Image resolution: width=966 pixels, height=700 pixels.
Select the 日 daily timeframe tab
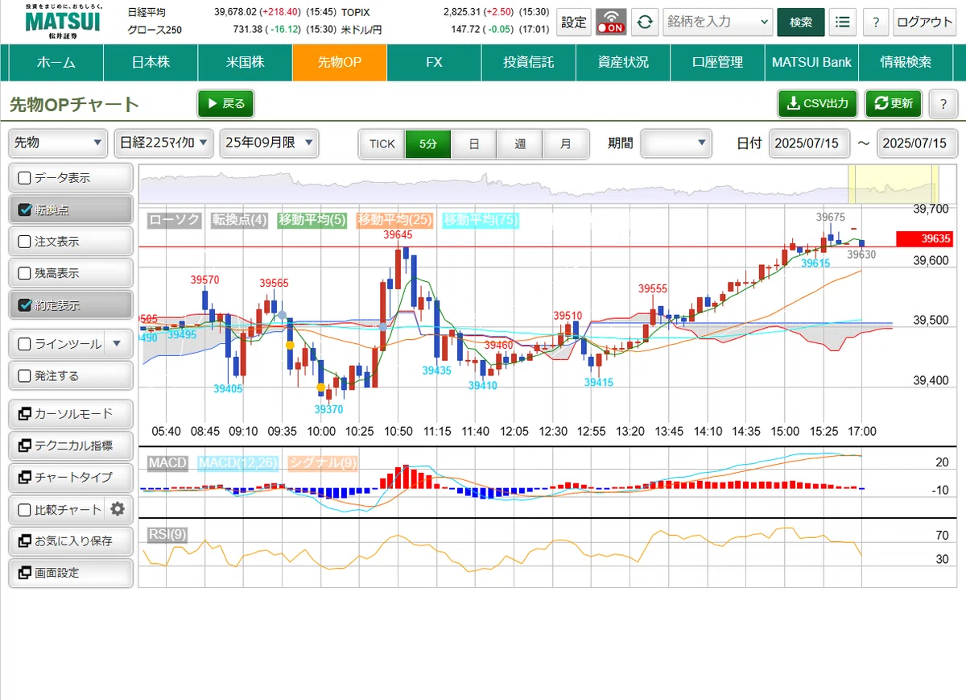click(474, 143)
